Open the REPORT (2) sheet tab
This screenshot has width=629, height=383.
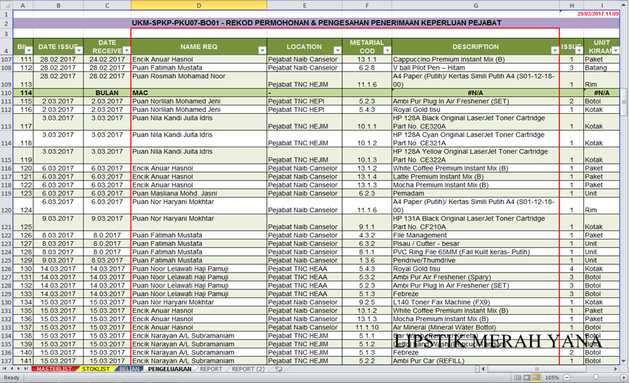click(248, 369)
